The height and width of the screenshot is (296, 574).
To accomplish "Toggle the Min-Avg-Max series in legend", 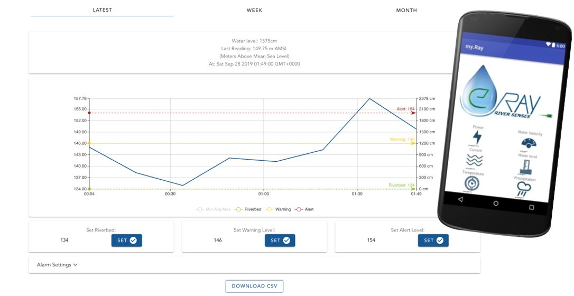I will [213, 209].
